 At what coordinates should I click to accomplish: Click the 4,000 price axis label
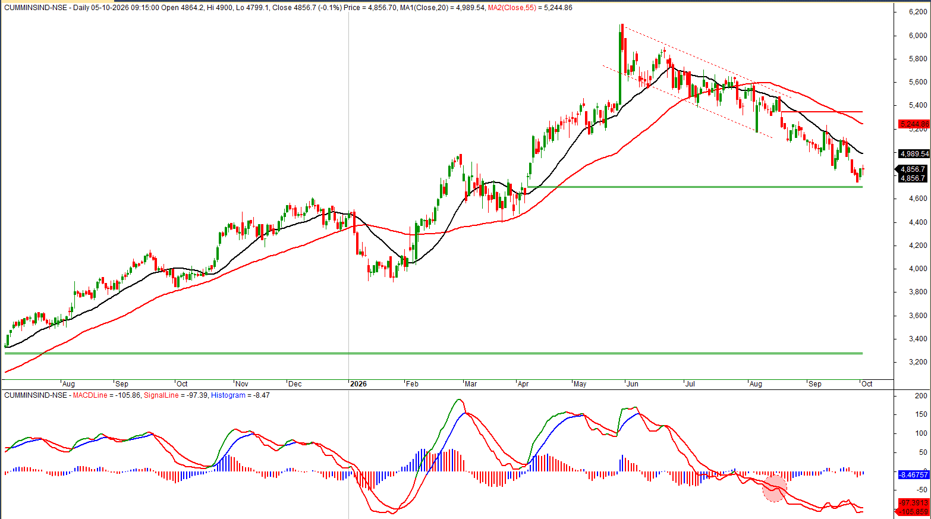[918, 269]
